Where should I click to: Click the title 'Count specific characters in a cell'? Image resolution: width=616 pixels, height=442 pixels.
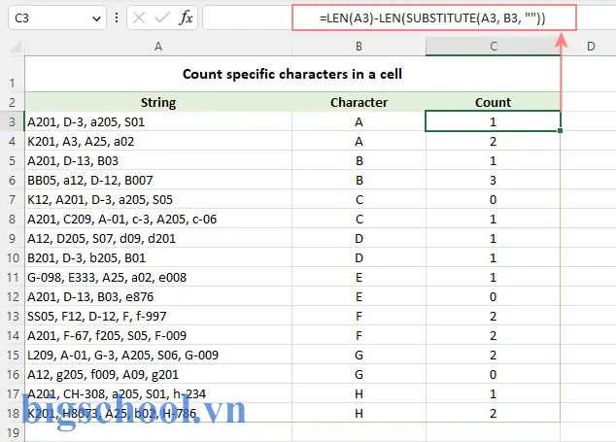point(292,74)
